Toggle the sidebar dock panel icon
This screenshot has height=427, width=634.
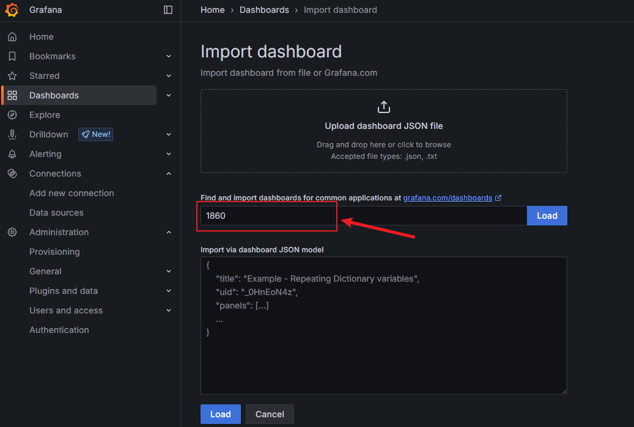point(168,10)
